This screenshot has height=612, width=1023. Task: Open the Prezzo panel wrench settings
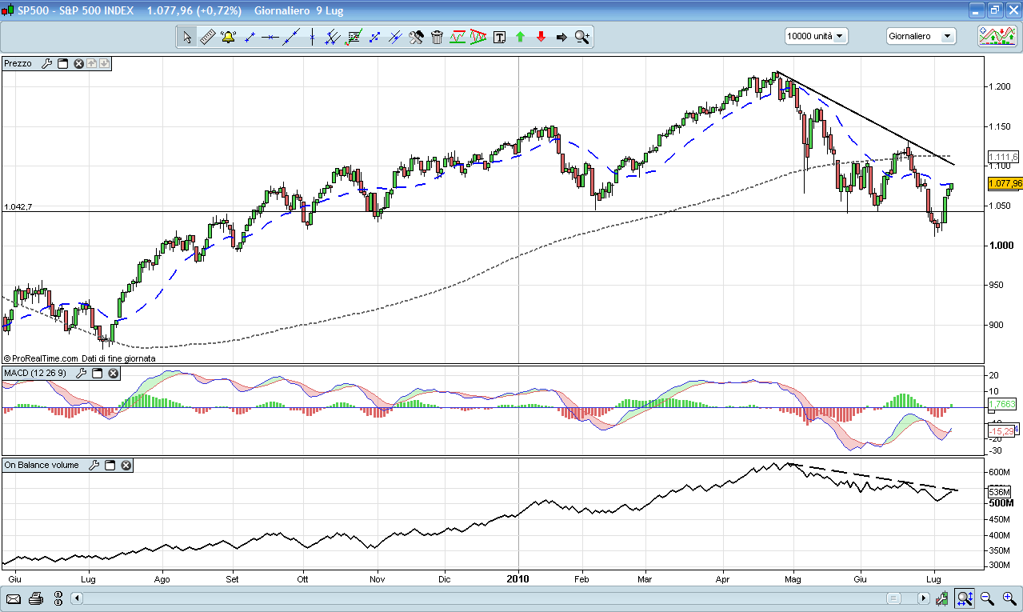point(46,63)
